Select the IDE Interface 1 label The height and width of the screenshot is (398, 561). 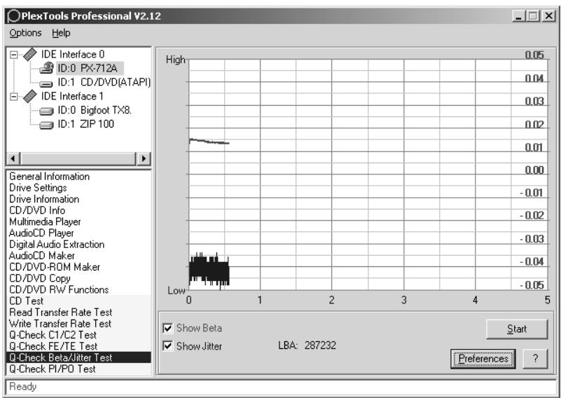72,96
